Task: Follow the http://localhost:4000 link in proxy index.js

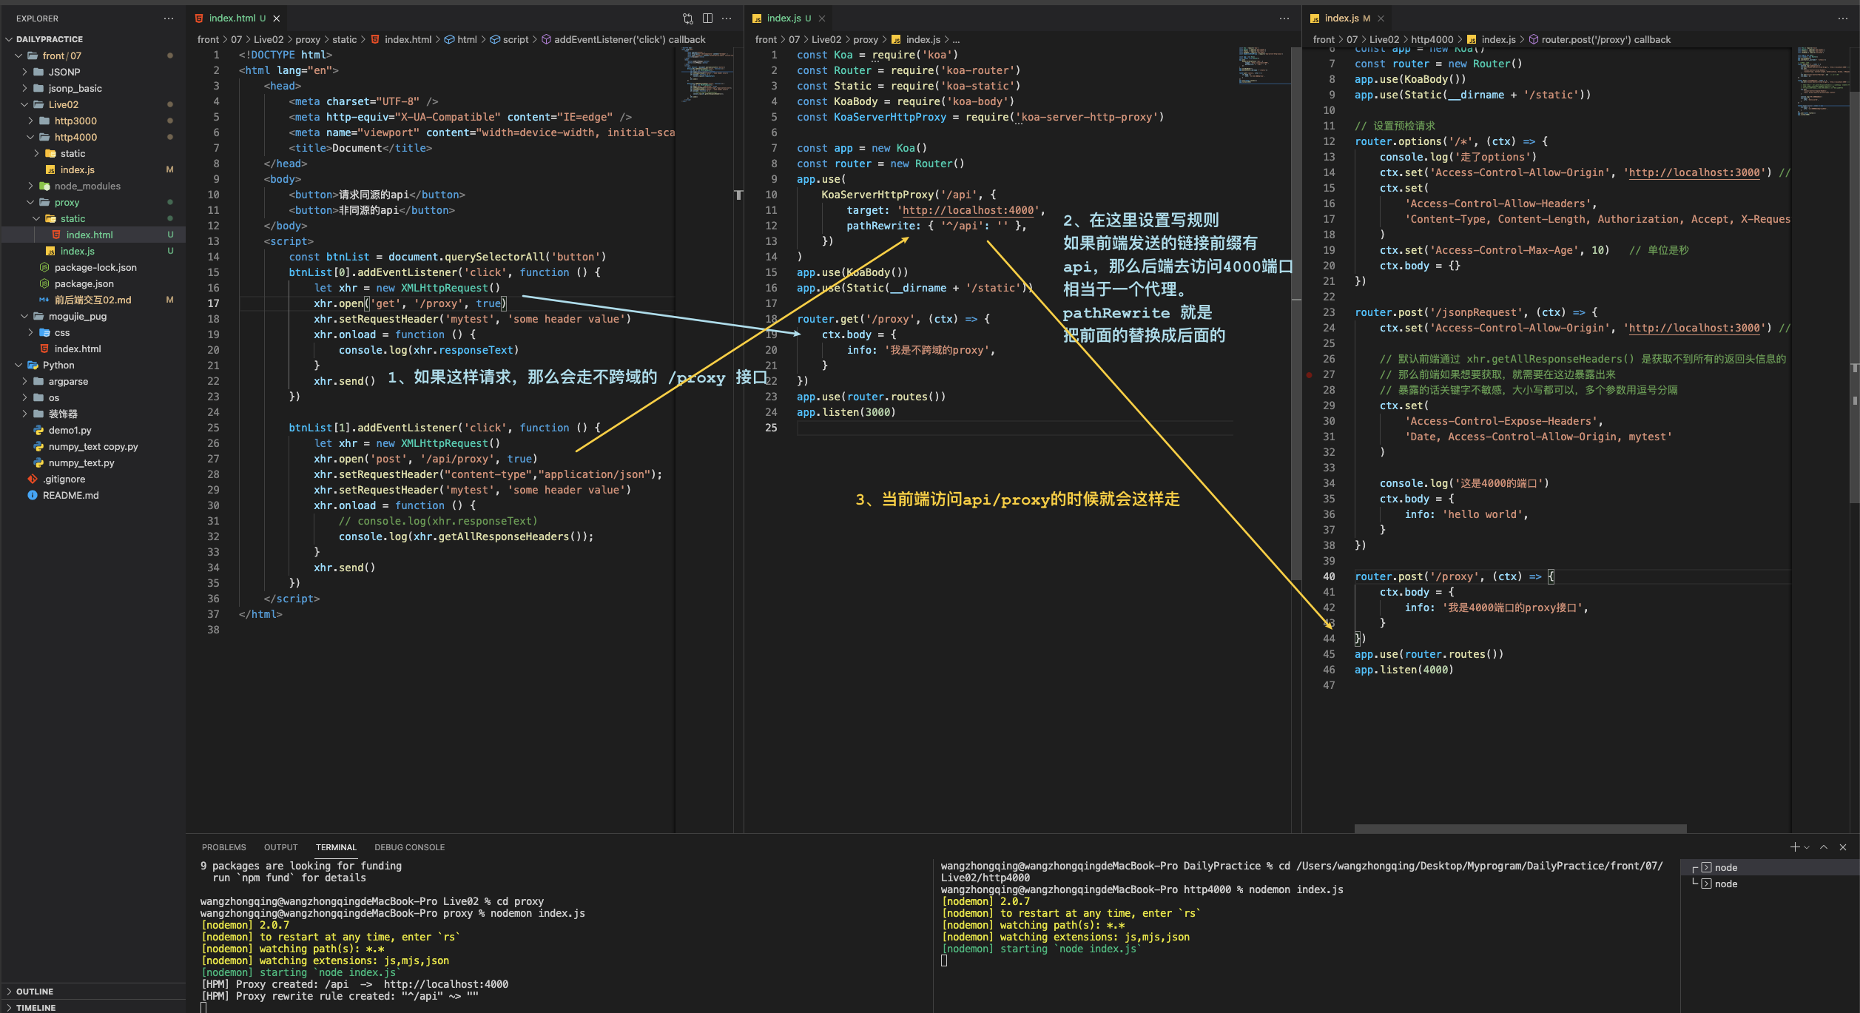Action: click(968, 210)
